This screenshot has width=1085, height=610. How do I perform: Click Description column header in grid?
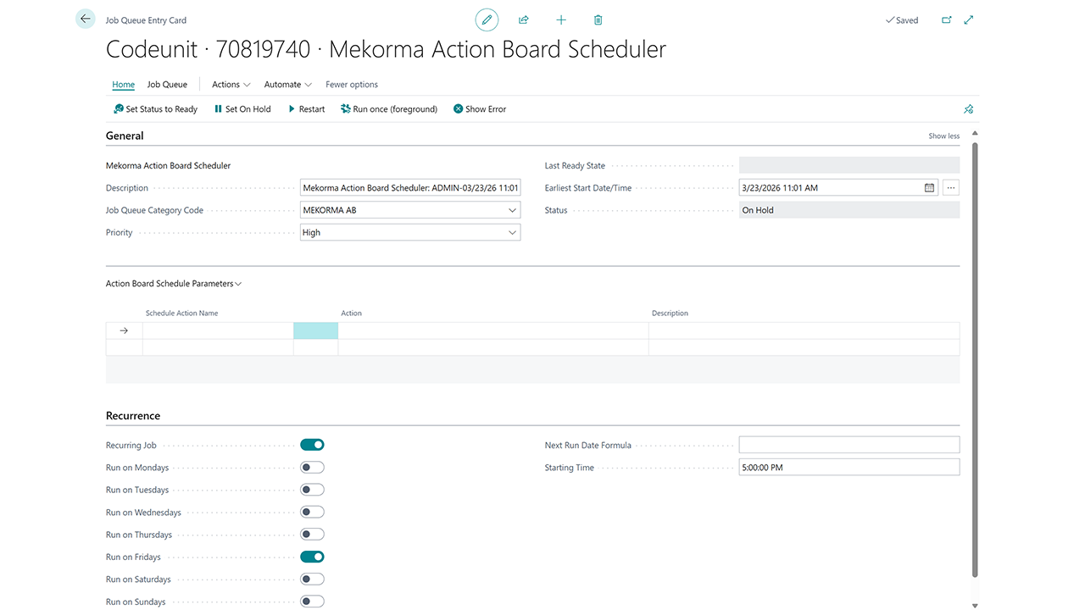tap(670, 313)
